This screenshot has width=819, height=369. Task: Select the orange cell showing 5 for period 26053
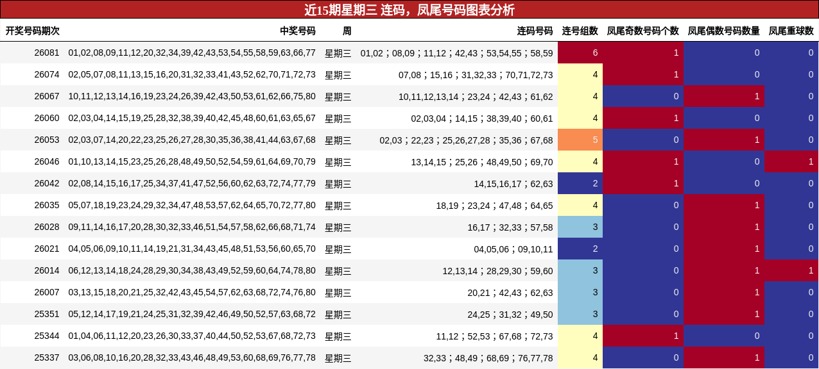coord(580,140)
